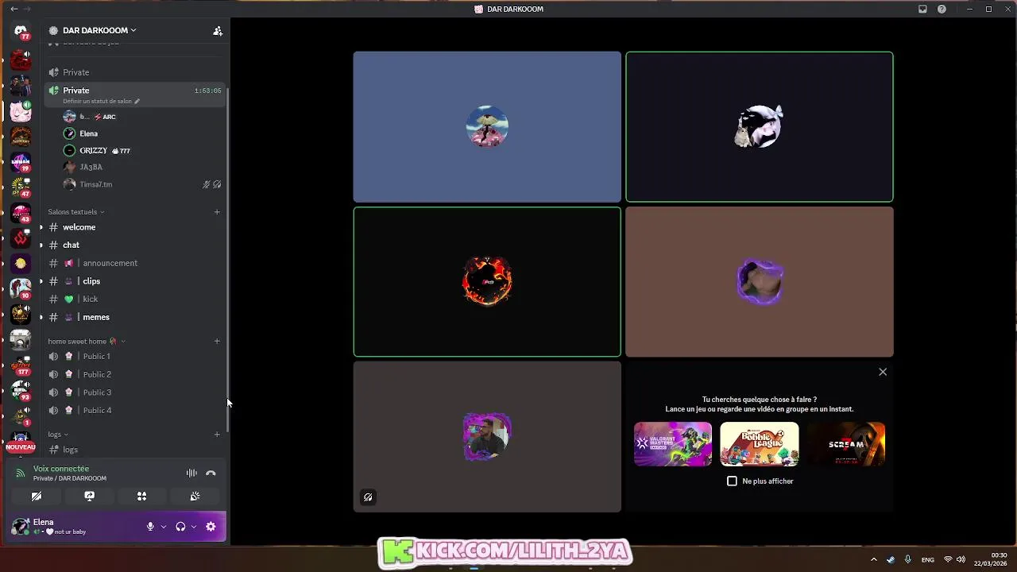The width and height of the screenshot is (1017, 572).
Task: Open the server with the 177 badge
Action: pos(21,365)
